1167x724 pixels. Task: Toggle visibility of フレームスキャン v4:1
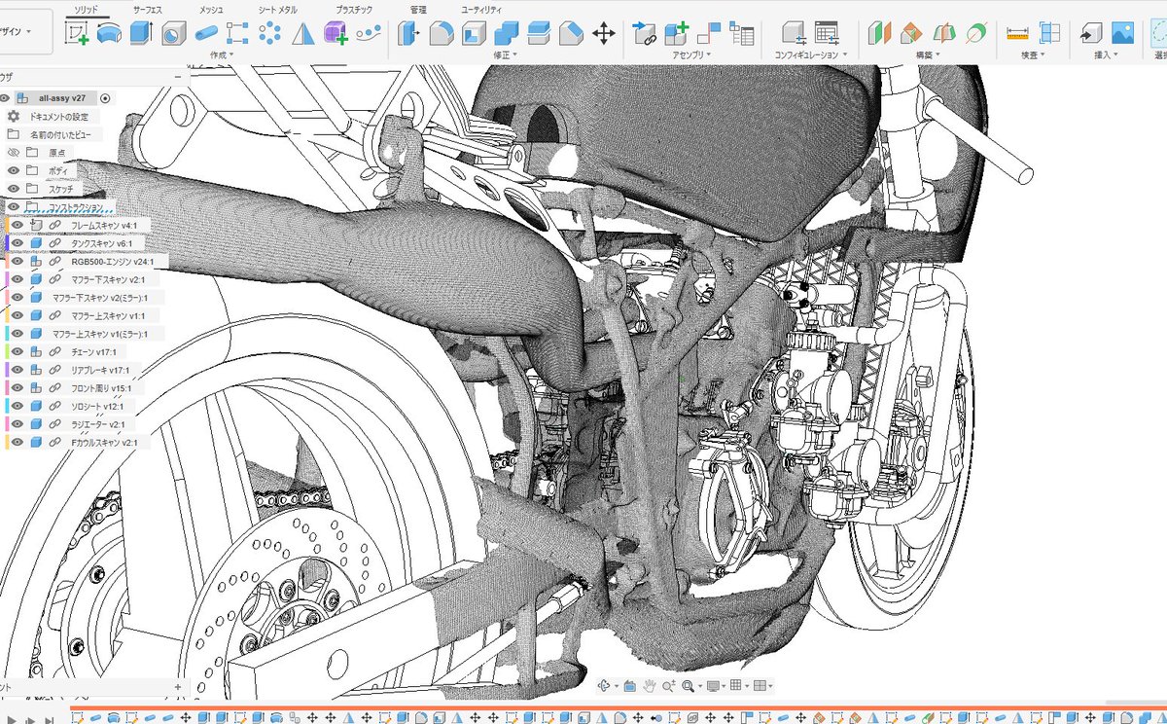[x=18, y=226]
